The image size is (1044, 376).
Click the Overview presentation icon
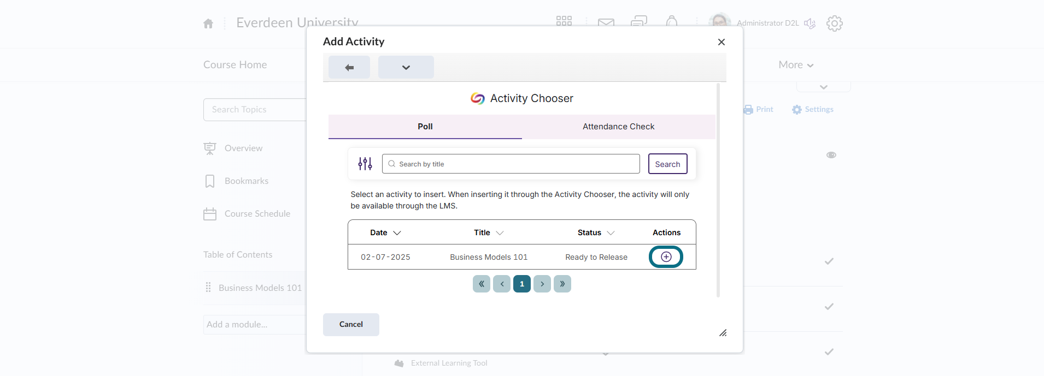(x=210, y=148)
